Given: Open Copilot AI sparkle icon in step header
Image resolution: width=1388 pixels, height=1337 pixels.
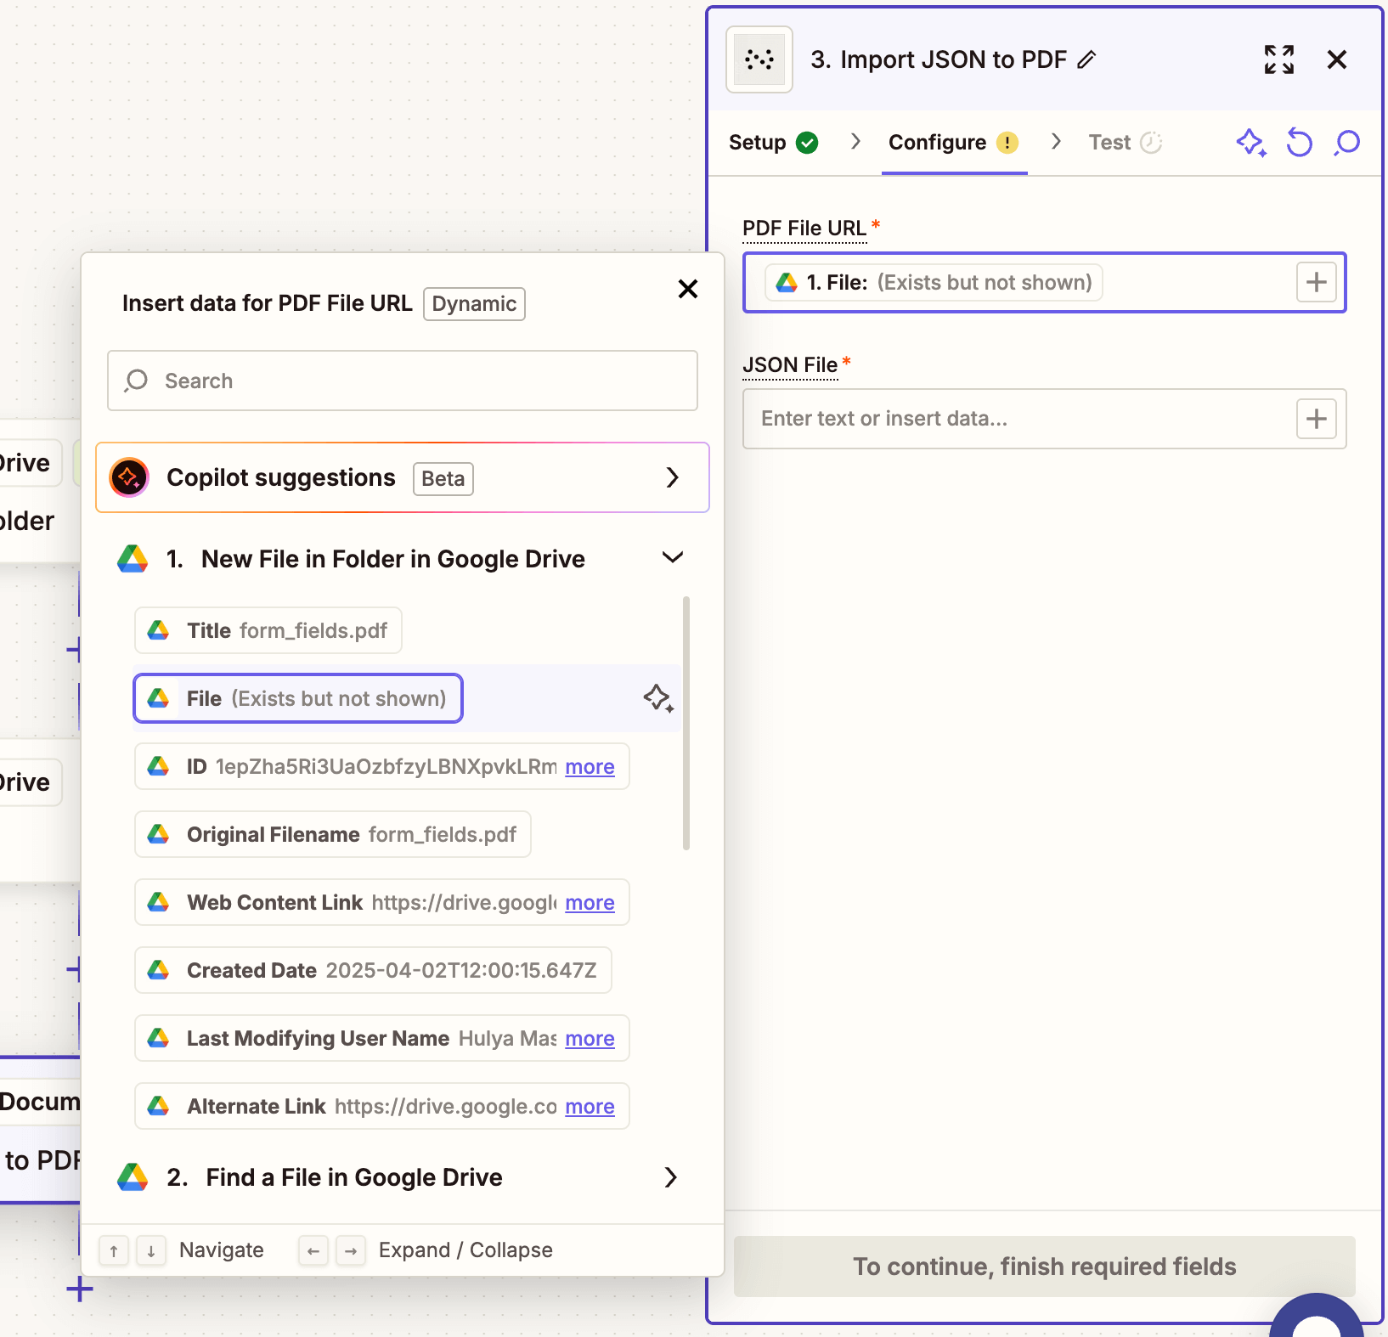Looking at the screenshot, I should point(1250,143).
